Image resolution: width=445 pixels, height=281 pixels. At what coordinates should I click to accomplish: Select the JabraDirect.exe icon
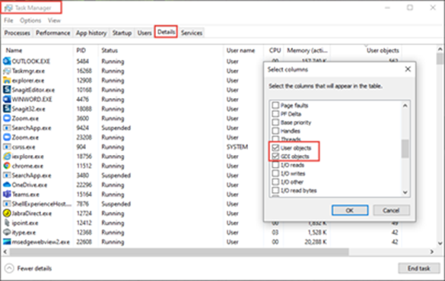pos(7,213)
